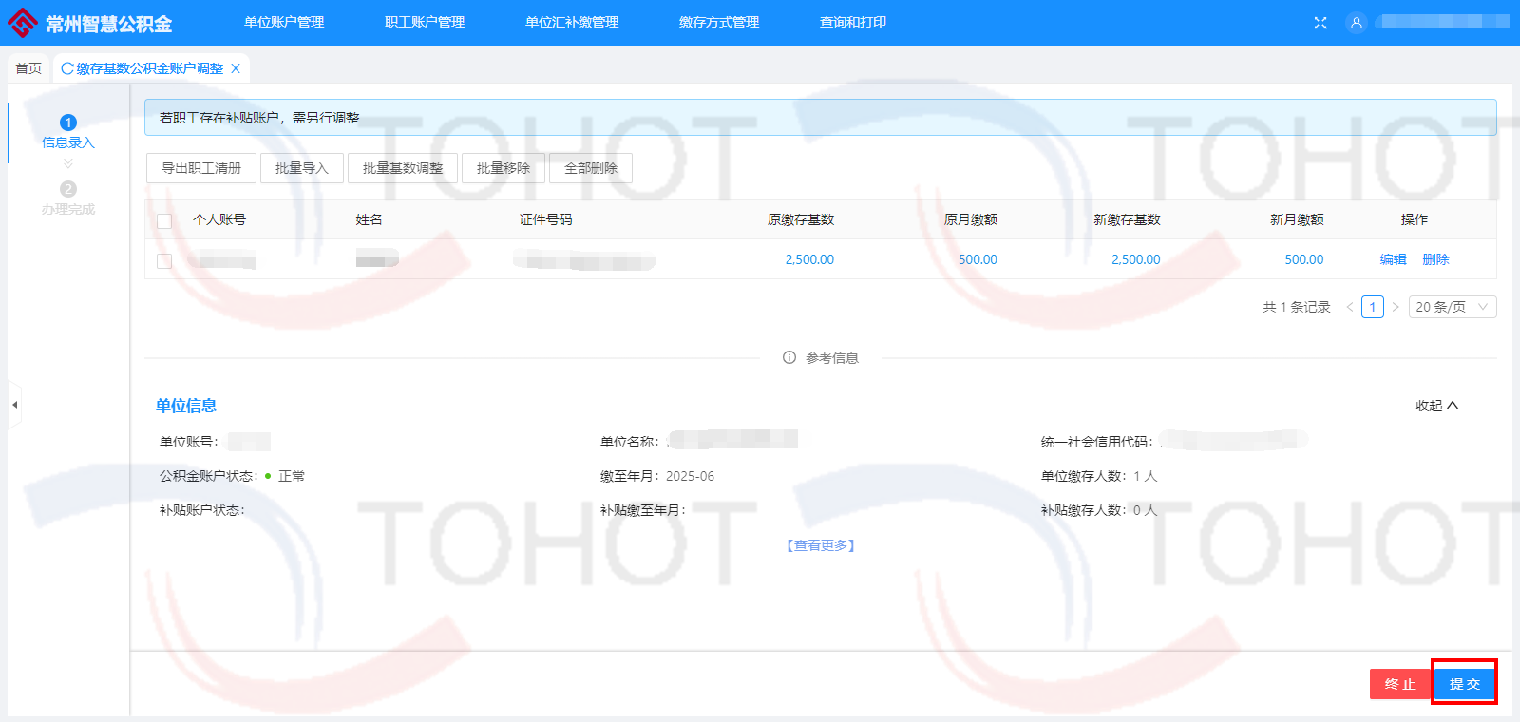The height and width of the screenshot is (722, 1520).
Task: Go to the previous page arrow
Action: click(1349, 307)
